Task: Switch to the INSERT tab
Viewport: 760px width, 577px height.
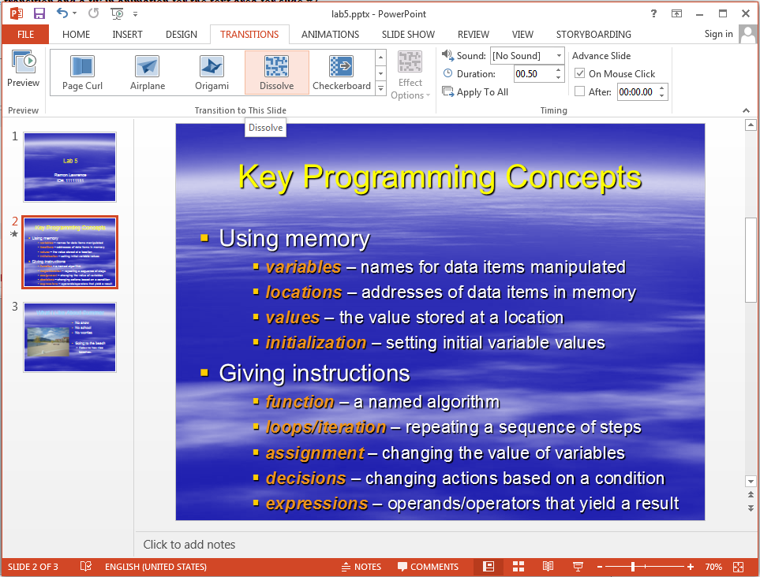Action: coord(128,35)
